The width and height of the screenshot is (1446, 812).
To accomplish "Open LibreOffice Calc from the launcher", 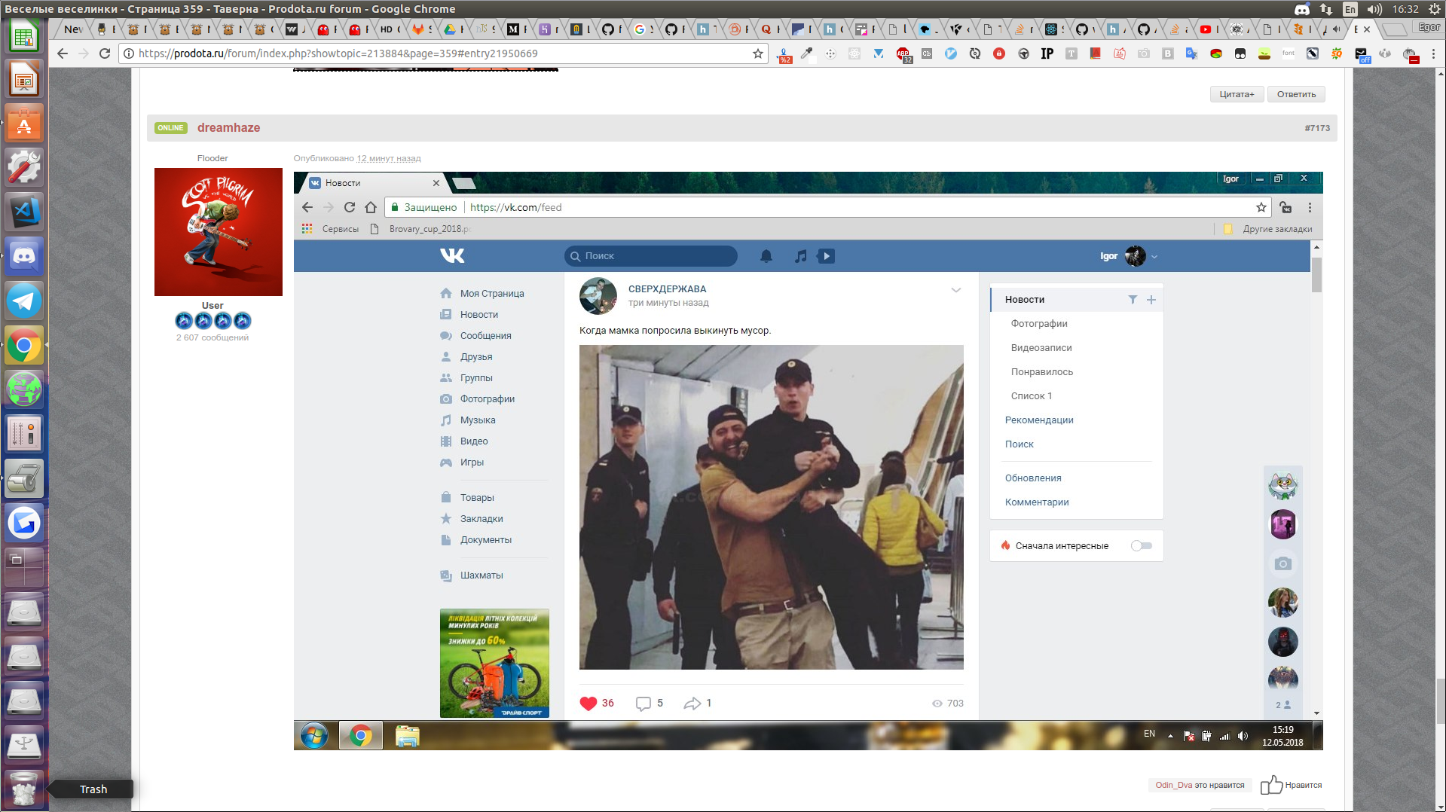I will click(24, 36).
